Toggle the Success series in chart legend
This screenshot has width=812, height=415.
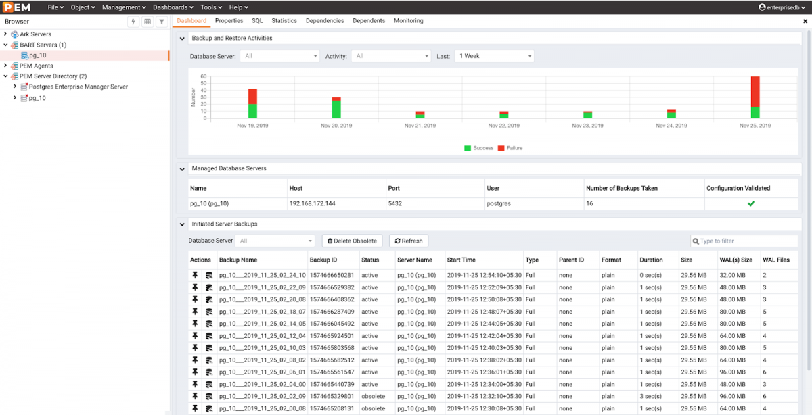click(x=479, y=148)
